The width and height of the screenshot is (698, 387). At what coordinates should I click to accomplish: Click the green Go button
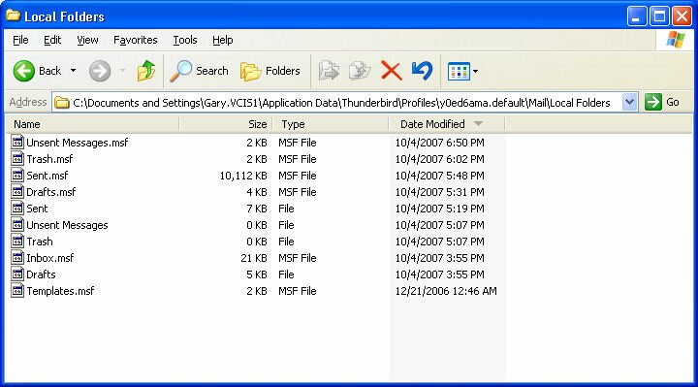[x=662, y=103]
